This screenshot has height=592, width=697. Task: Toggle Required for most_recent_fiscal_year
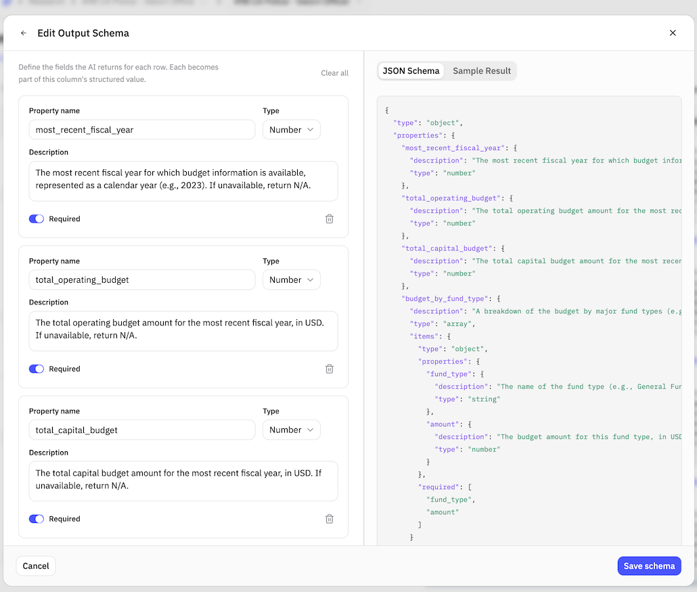37,219
